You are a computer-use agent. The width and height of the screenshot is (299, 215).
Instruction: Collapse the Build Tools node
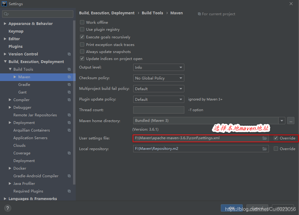(x=10, y=69)
